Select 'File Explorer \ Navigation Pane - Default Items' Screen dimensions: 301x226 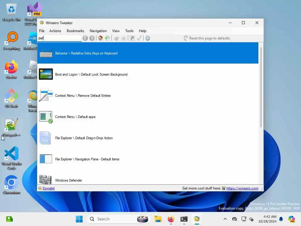(x=148, y=159)
